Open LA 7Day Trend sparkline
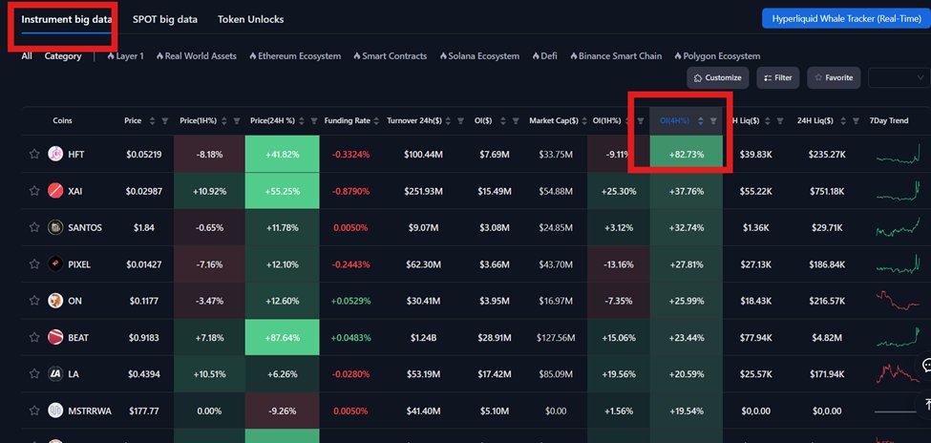 [899, 374]
